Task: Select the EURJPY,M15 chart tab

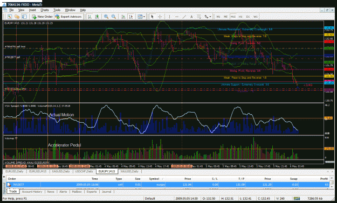Action: click(x=107, y=171)
